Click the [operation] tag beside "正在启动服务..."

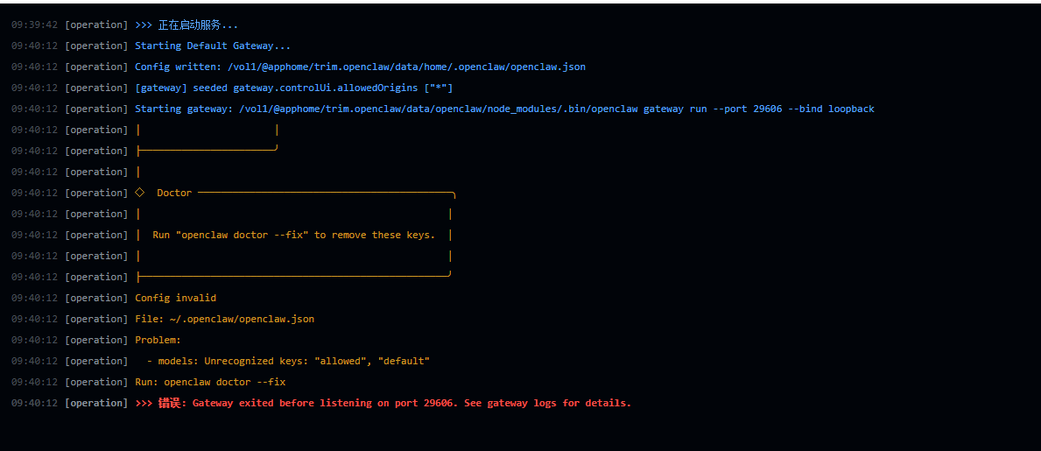click(96, 25)
